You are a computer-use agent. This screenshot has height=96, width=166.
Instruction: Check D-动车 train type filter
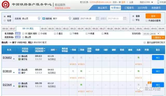tap(39, 33)
